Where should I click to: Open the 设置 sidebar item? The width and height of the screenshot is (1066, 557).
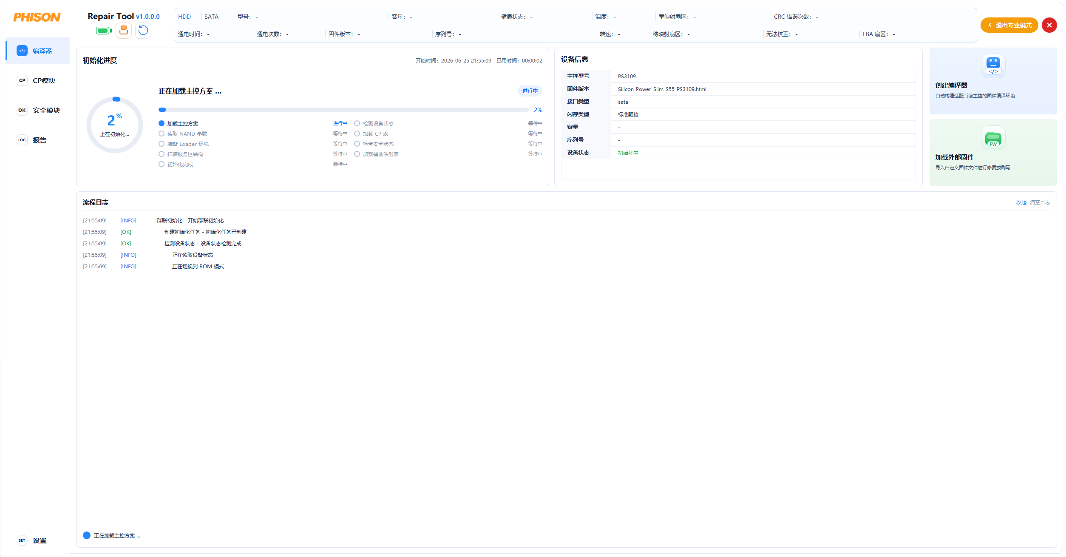click(38, 540)
